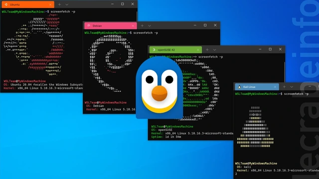Open new tab in Kali Linux window
Screen dimensions: 319x179
284,87
